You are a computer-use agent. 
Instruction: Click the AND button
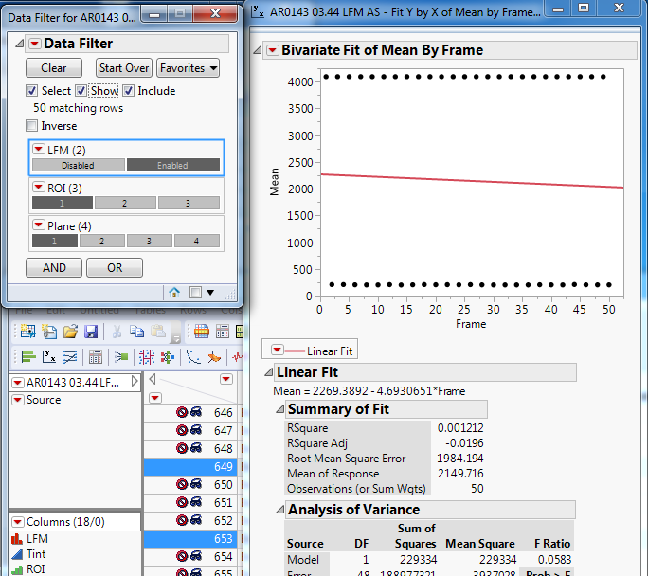pos(54,268)
